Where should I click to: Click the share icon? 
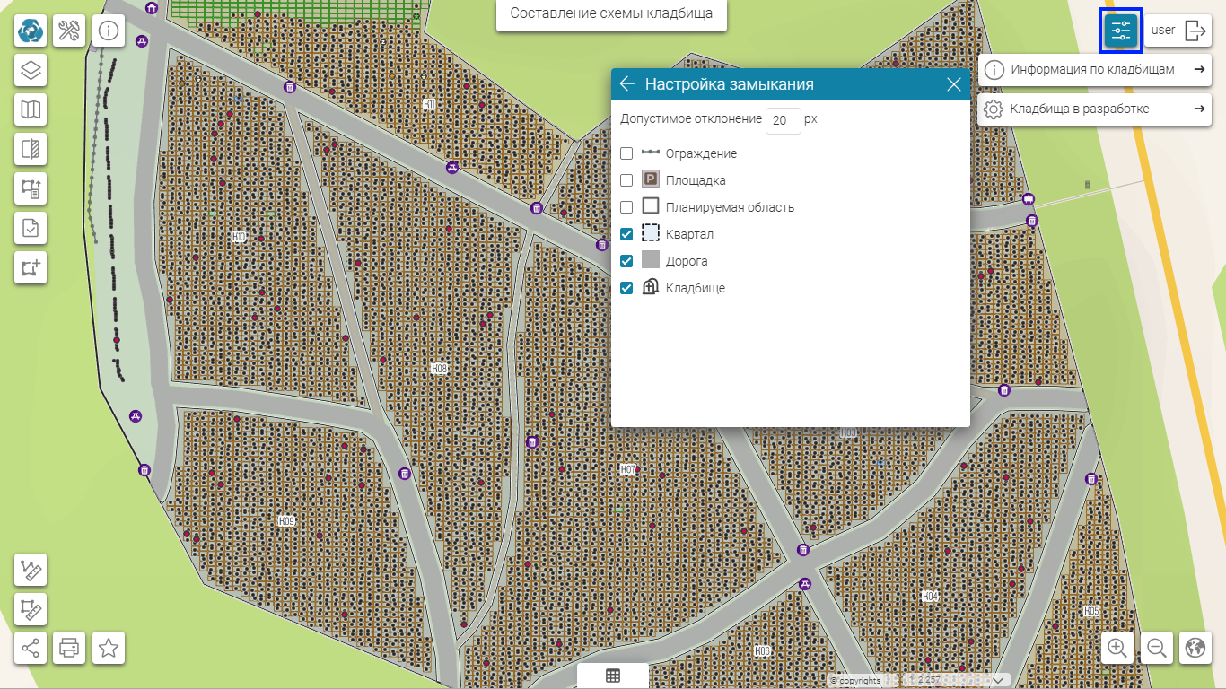pos(31,648)
